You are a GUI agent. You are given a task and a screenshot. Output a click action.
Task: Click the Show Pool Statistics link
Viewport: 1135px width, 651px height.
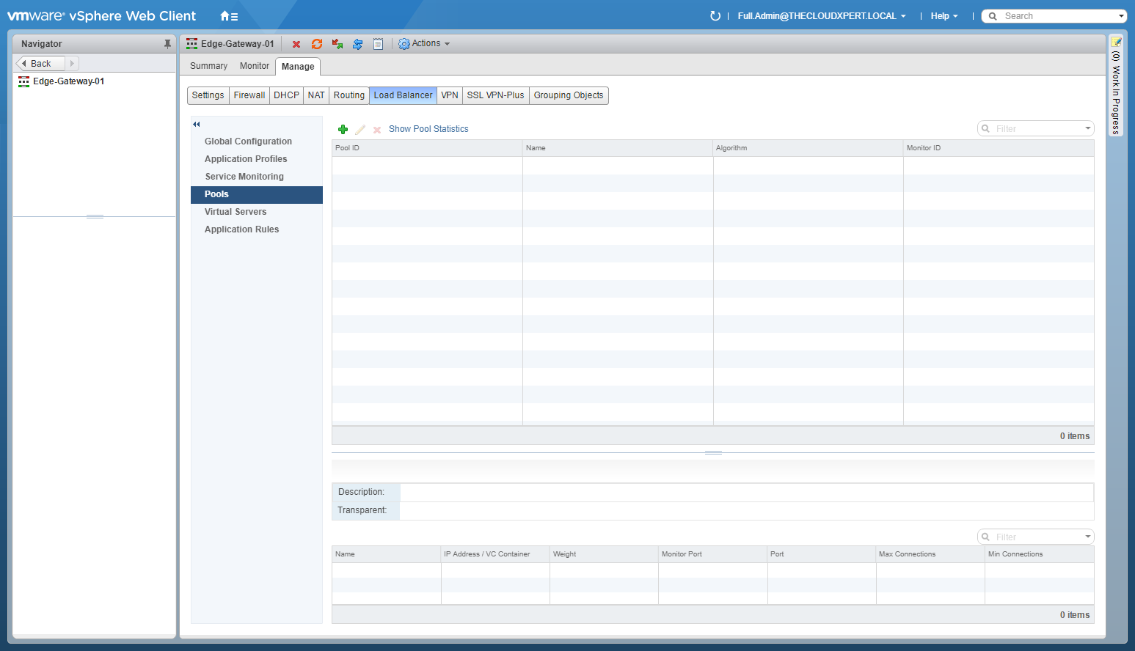click(x=428, y=129)
